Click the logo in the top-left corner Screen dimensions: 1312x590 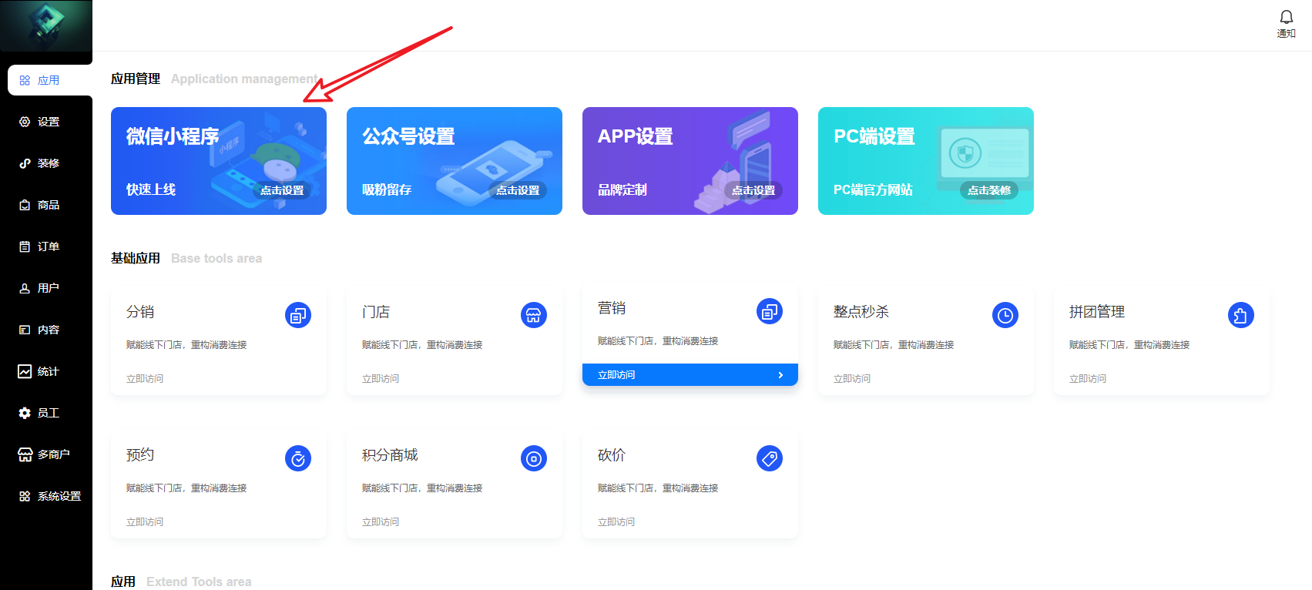46,25
